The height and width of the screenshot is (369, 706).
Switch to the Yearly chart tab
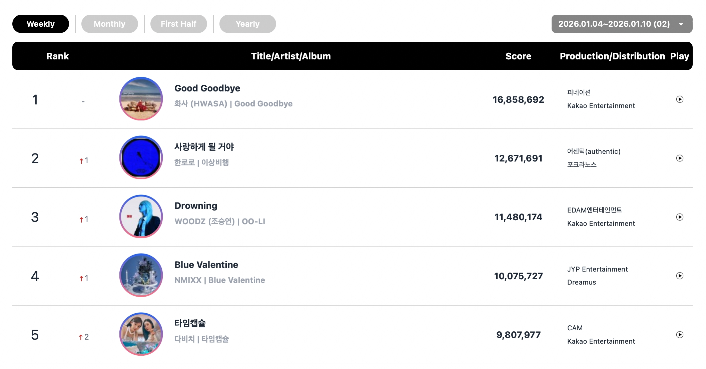pyautogui.click(x=247, y=24)
